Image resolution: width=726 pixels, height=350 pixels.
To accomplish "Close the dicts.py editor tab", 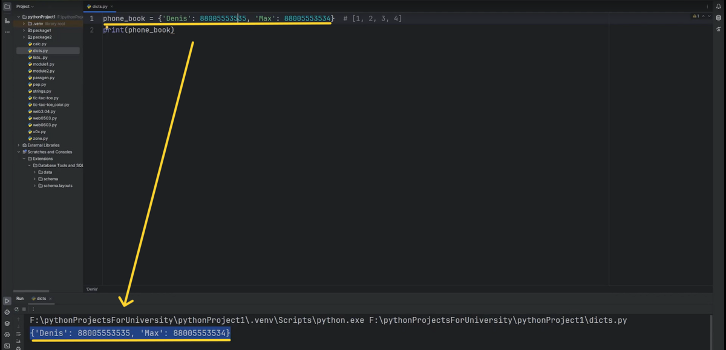I will click(111, 6).
